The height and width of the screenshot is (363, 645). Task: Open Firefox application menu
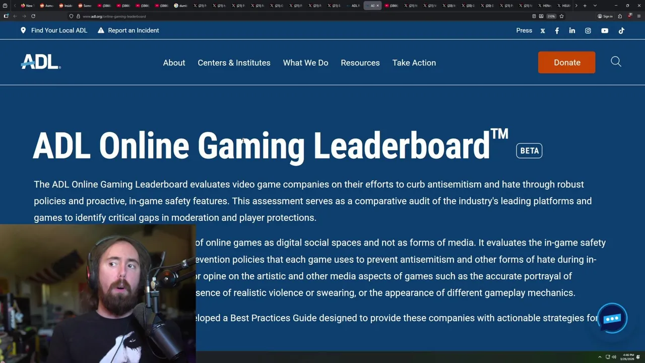coord(639,16)
